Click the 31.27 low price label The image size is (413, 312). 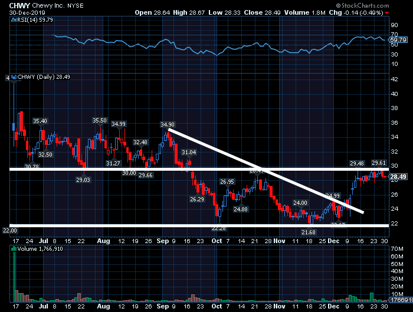tap(113, 163)
